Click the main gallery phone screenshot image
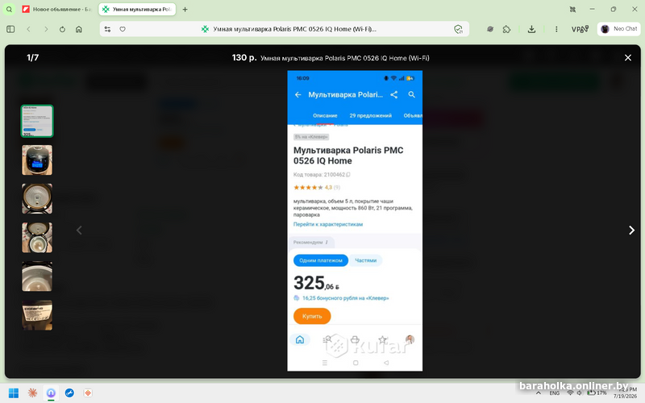 click(x=355, y=221)
